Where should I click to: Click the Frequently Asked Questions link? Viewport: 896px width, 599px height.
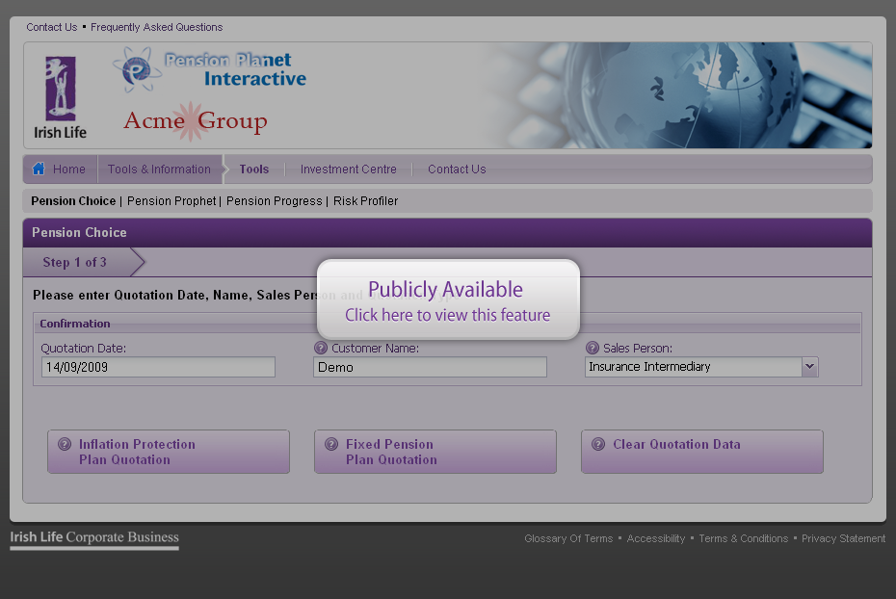click(x=156, y=27)
